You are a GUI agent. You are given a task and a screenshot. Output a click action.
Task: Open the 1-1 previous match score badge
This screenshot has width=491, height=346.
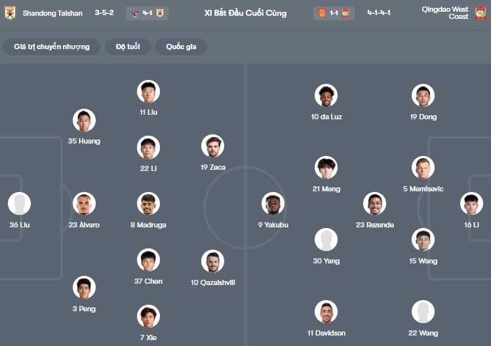[x=334, y=13]
